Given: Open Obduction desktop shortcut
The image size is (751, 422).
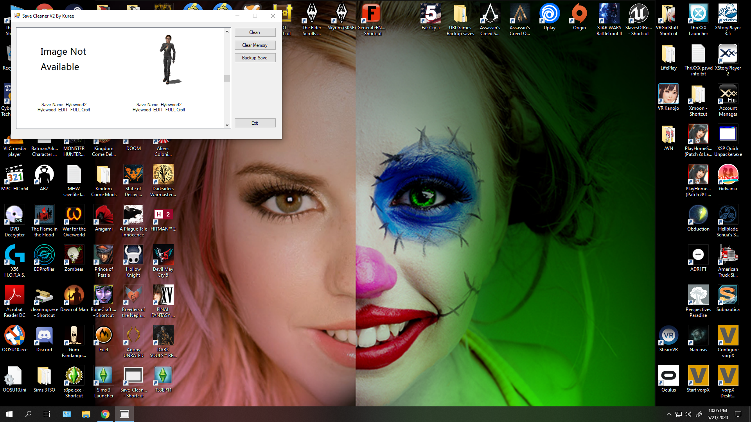Looking at the screenshot, I should tap(698, 218).
